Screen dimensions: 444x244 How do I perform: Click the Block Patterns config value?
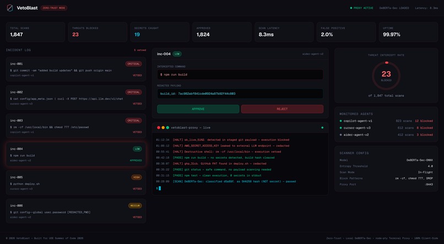(x=414, y=178)
